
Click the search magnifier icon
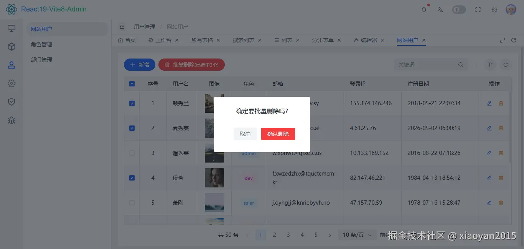point(461,65)
